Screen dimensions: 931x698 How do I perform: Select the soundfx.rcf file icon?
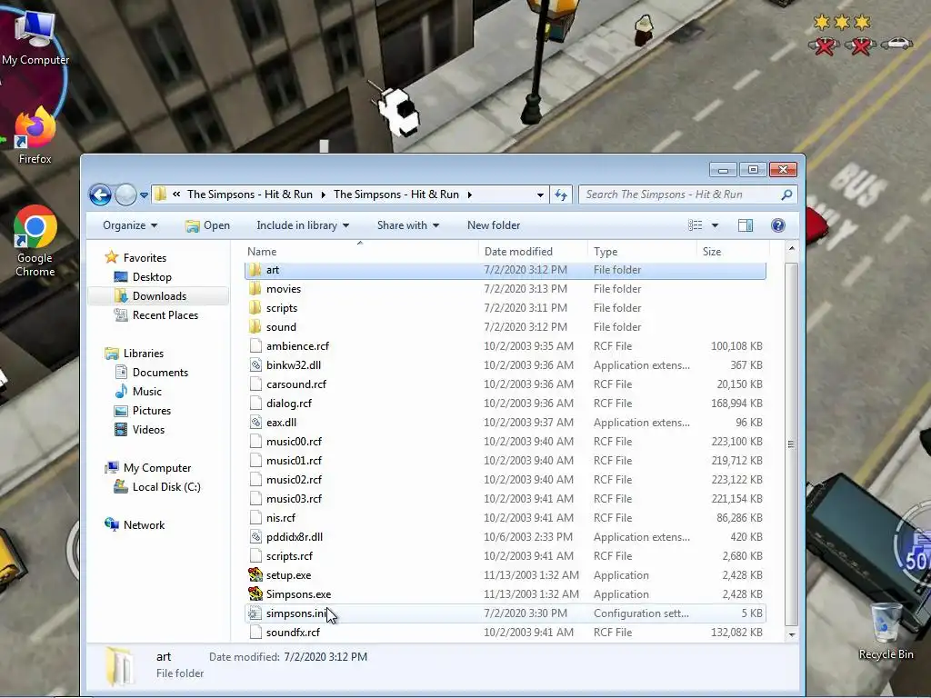point(255,633)
